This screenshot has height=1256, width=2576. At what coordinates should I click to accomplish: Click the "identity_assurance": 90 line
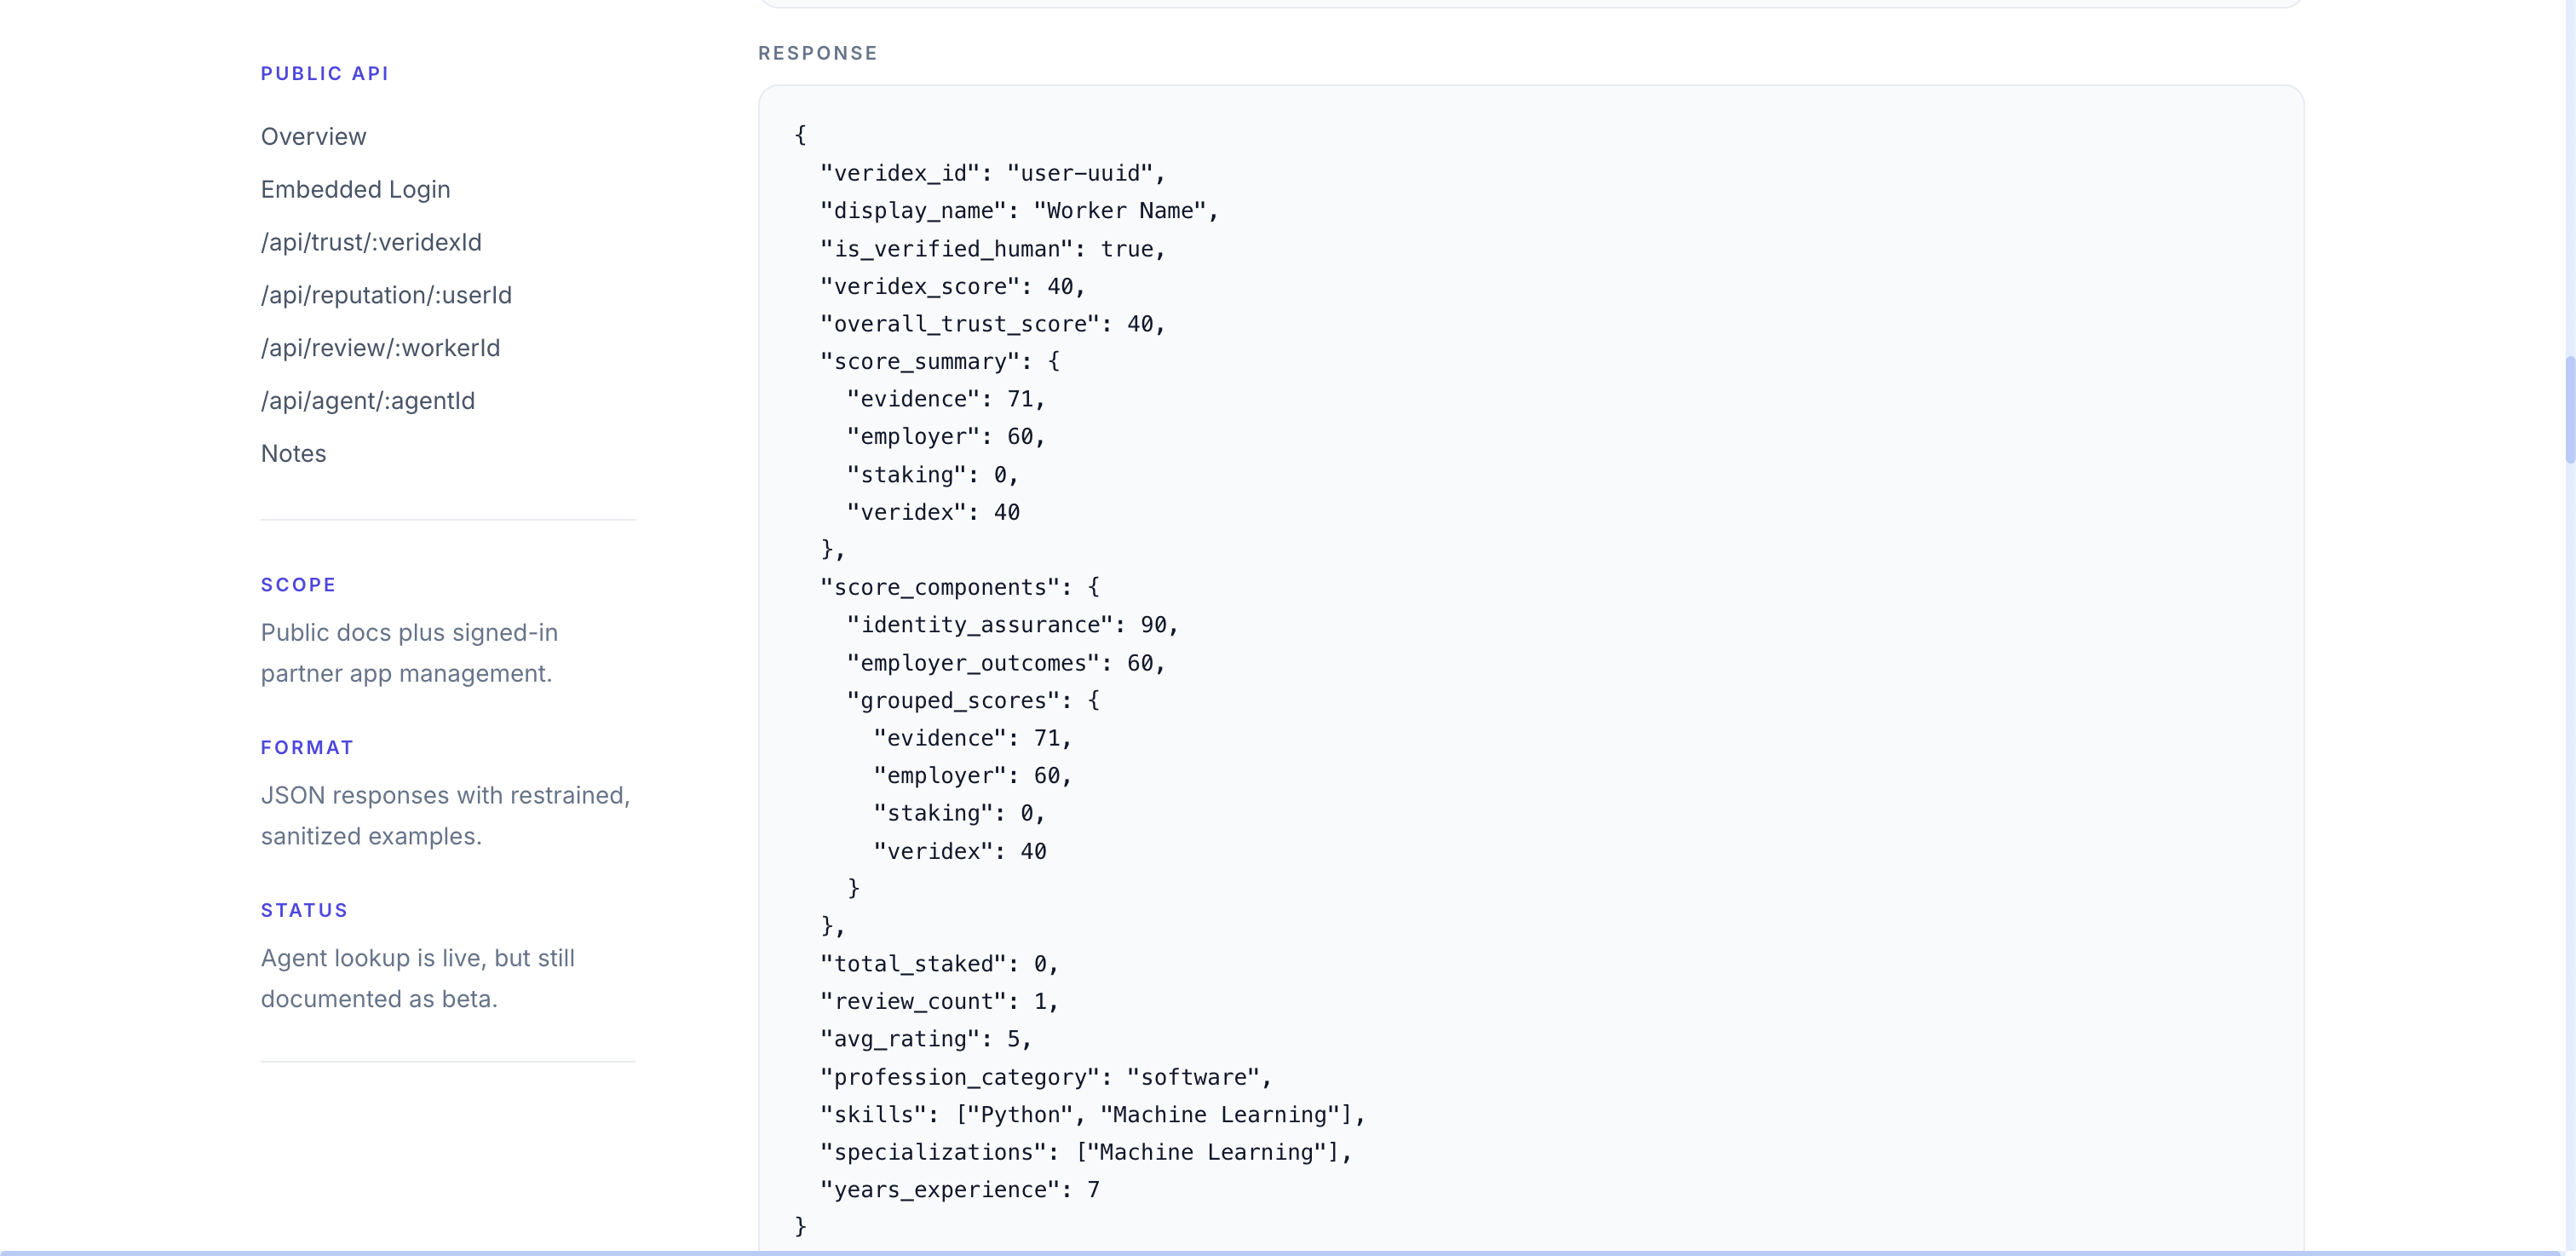pyautogui.click(x=1012, y=625)
